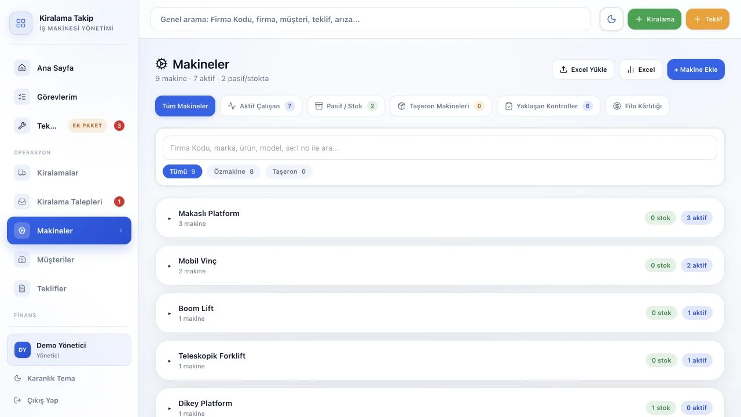Click the + Makine Ekle button
Image resolution: width=741 pixels, height=417 pixels.
pyautogui.click(x=696, y=69)
